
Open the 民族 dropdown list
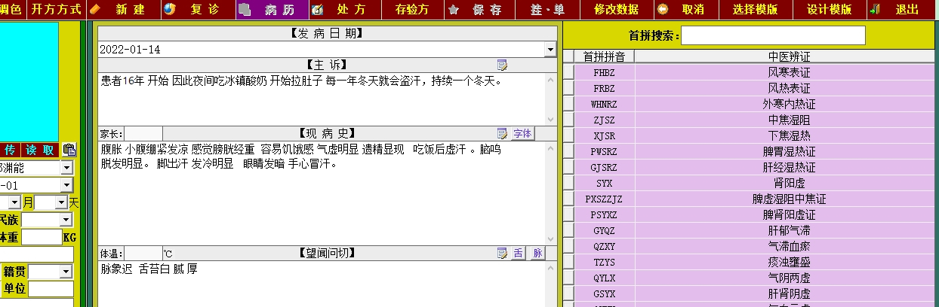coord(66,220)
